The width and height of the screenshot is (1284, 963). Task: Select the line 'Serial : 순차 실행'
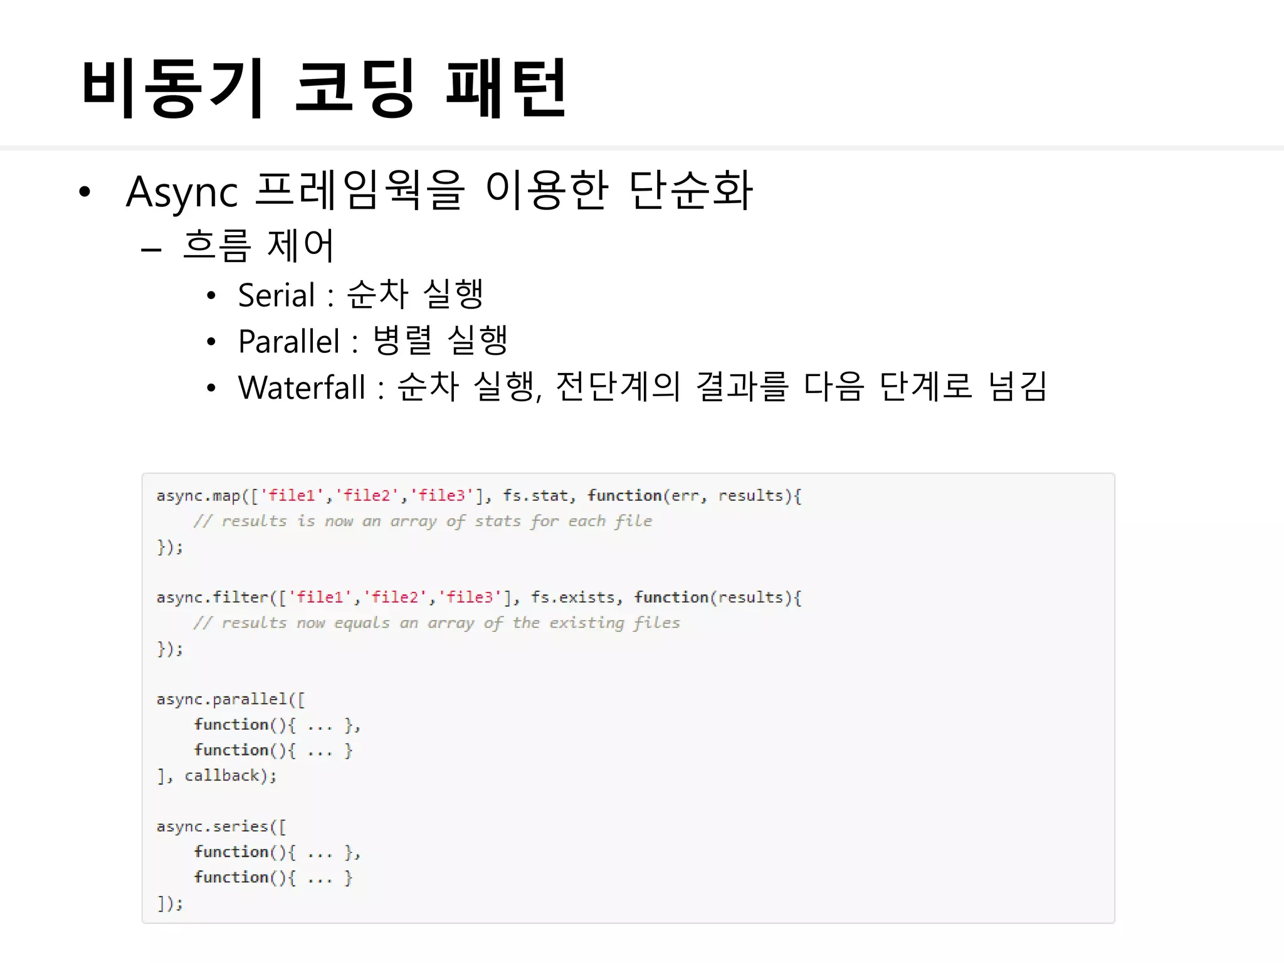click(360, 294)
